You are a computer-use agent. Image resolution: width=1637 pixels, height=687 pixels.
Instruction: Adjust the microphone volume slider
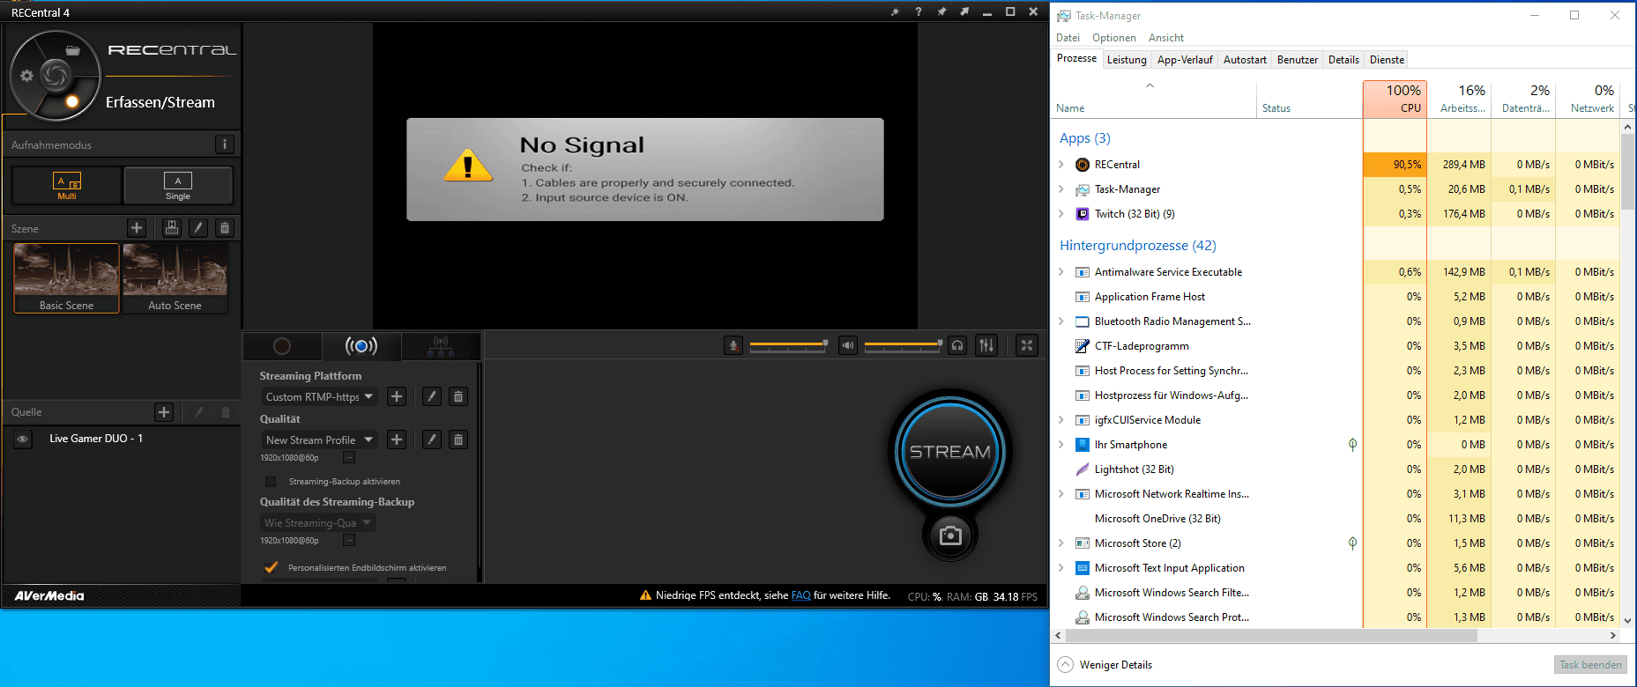coord(788,345)
